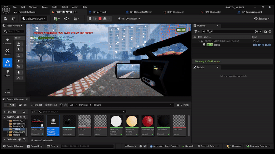Screen dimensions: 275x154
Task: Collapse the ROTTEN_APPLES world tree row
Action: 199,41
